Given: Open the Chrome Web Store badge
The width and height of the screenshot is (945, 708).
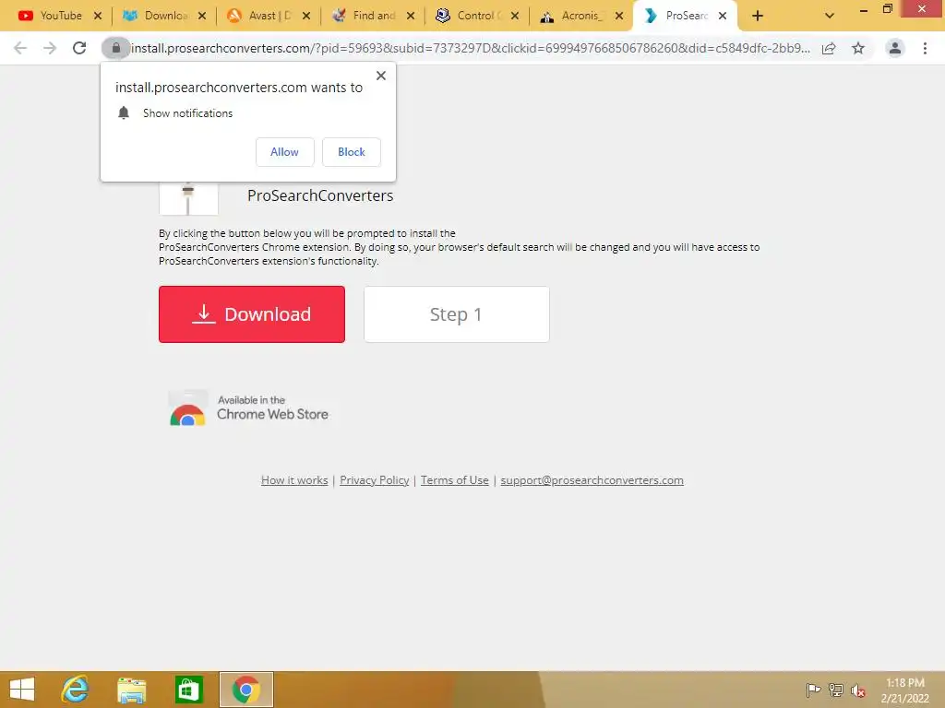Looking at the screenshot, I should pyautogui.click(x=249, y=407).
